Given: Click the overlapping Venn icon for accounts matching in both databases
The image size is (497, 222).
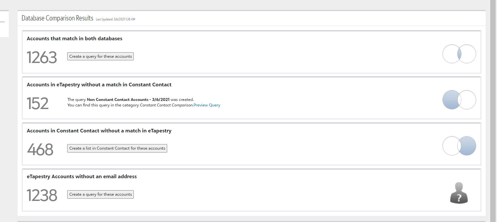Looking at the screenshot, I should [459, 54].
